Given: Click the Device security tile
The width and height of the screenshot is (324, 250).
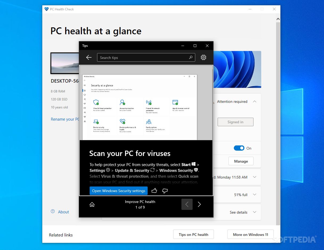Looking at the screenshot, I should pos(104,125).
